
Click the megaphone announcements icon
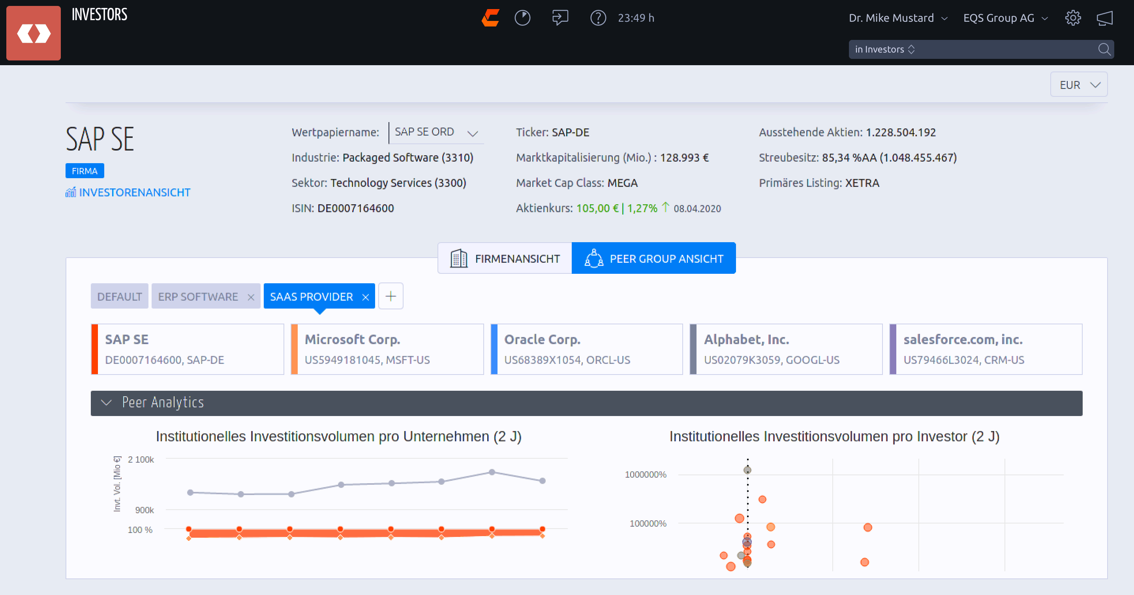pyautogui.click(x=1104, y=18)
